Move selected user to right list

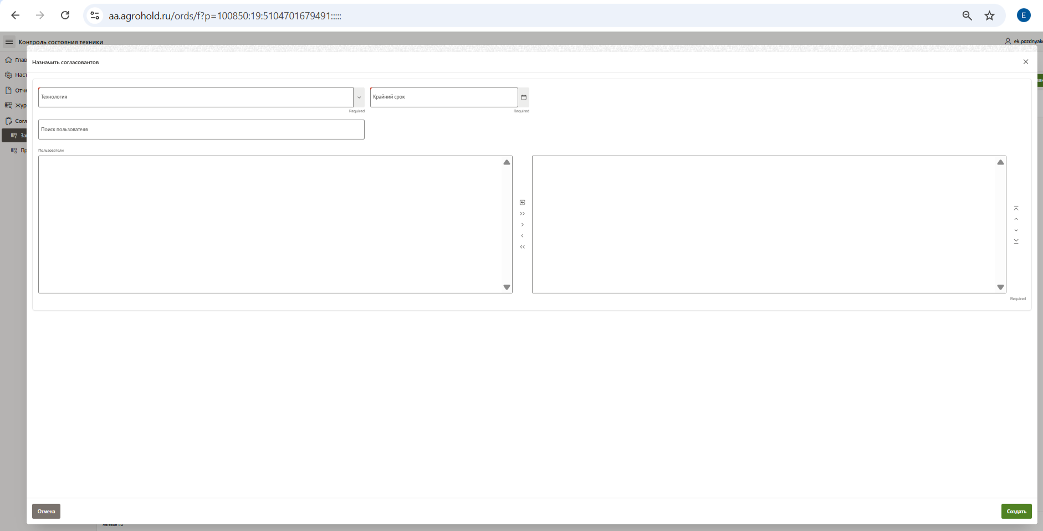522,225
